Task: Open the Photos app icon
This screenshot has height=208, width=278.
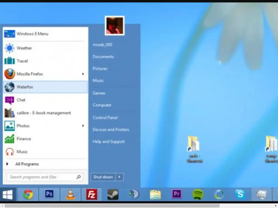Action: [10, 126]
